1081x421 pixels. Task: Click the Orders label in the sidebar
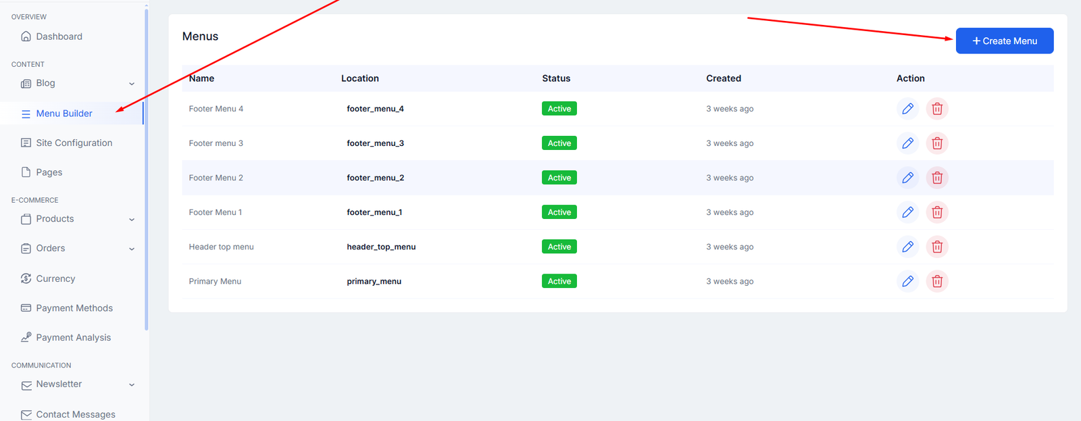pyautogui.click(x=51, y=248)
